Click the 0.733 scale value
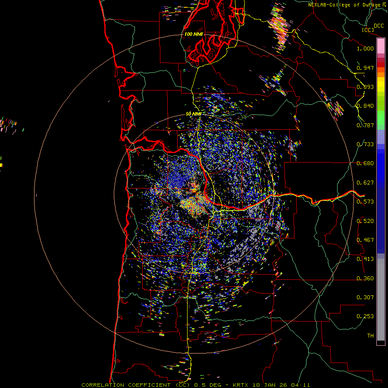 point(365,144)
